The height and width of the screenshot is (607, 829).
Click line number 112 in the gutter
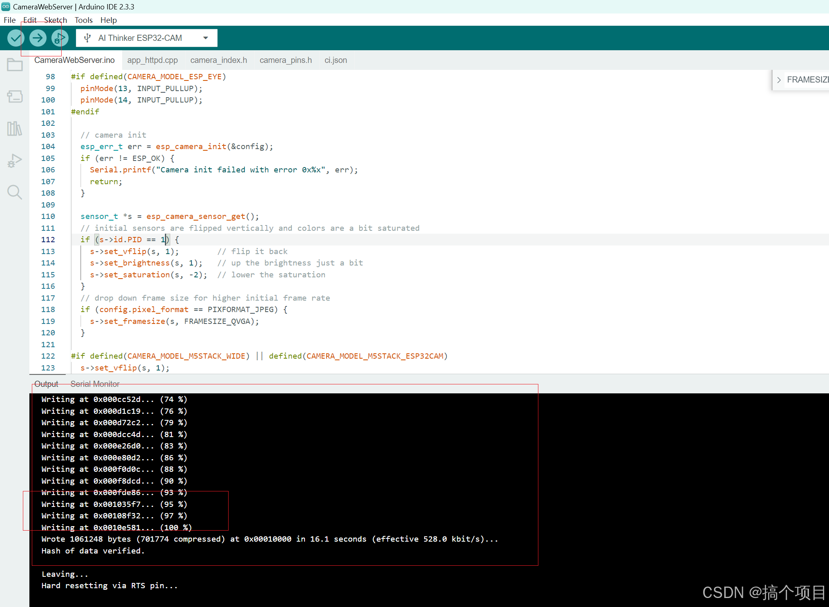pyautogui.click(x=48, y=240)
